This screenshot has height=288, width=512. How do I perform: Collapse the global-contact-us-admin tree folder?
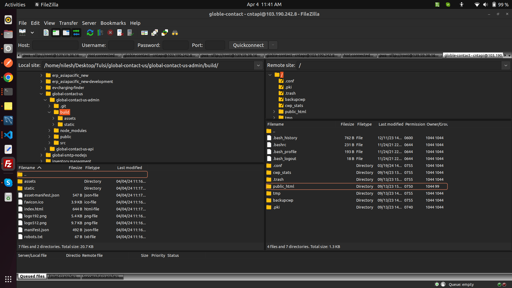[45, 100]
